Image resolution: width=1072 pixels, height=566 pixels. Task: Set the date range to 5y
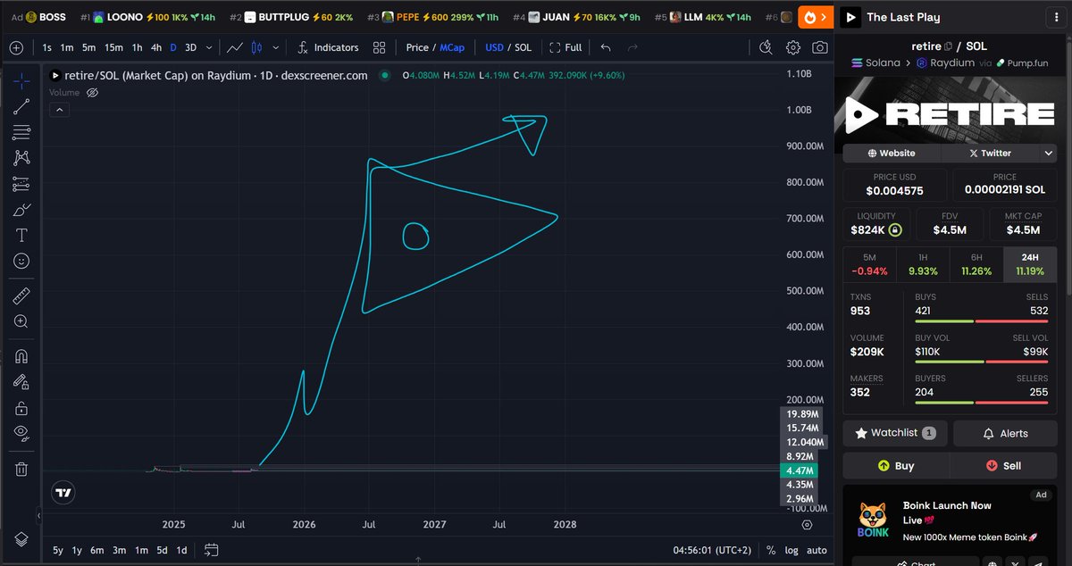[58, 550]
